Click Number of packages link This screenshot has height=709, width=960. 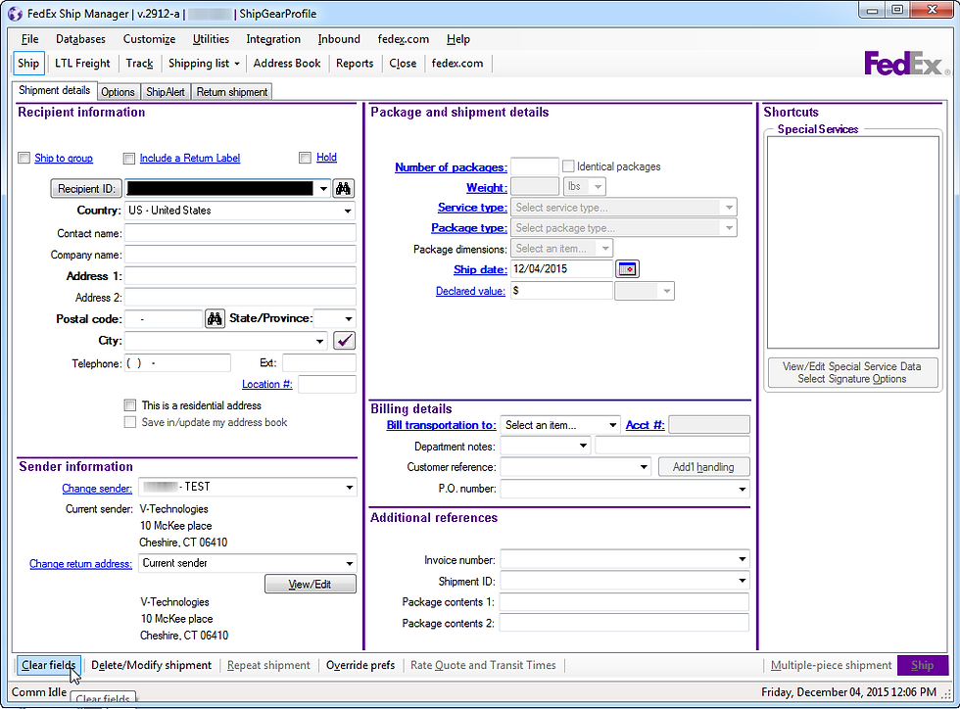[451, 167]
